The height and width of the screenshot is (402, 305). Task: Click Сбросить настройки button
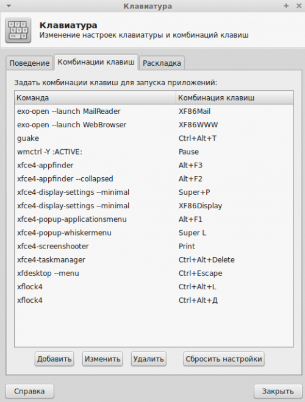224,359
